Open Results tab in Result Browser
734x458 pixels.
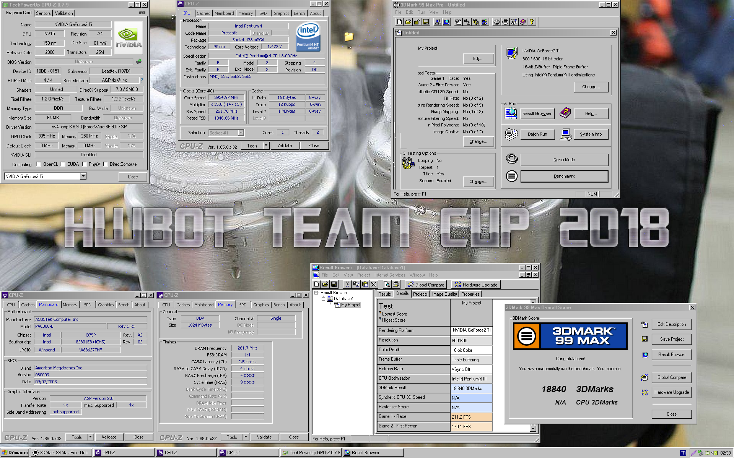point(385,294)
